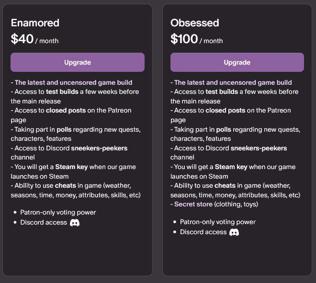316x283 pixels.
Task: Click 'The latest and uncensored game build' in Obsessed
Action: pyautogui.click(x=233, y=82)
